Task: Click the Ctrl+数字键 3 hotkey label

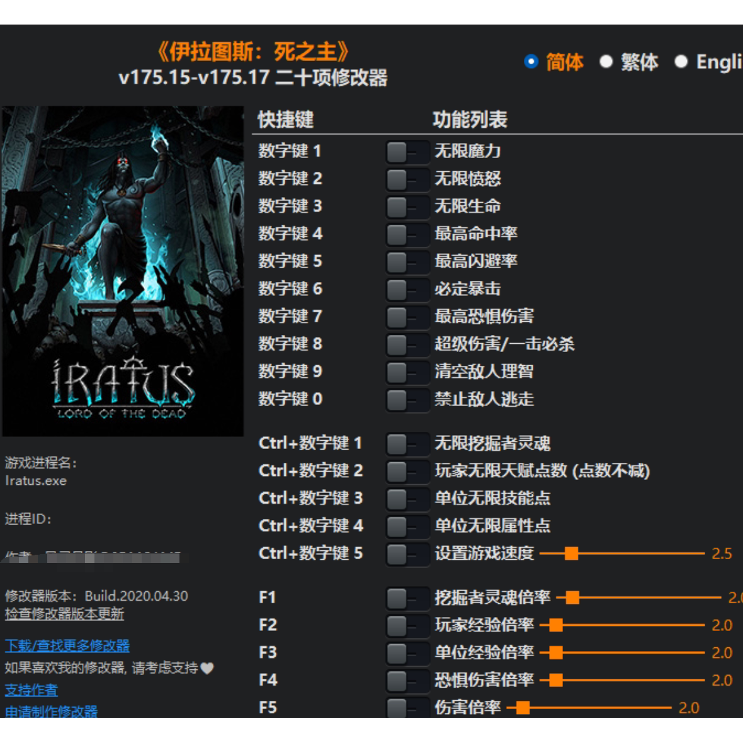Action: click(x=311, y=498)
